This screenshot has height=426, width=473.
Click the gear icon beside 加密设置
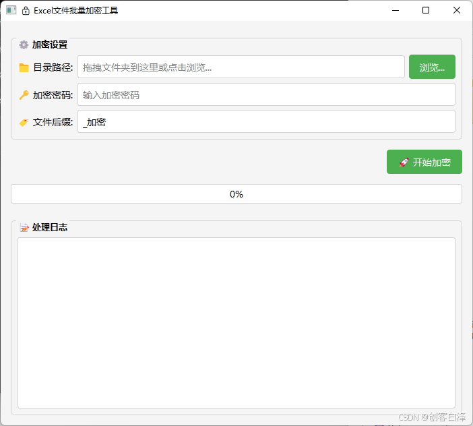tap(24, 44)
